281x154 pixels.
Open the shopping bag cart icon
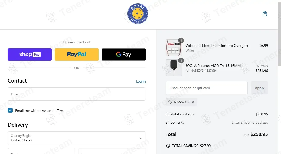[x=265, y=14]
